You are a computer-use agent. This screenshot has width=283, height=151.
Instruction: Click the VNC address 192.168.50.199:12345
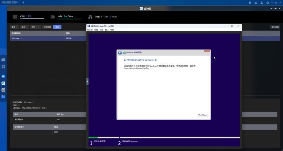[x=31, y=108]
